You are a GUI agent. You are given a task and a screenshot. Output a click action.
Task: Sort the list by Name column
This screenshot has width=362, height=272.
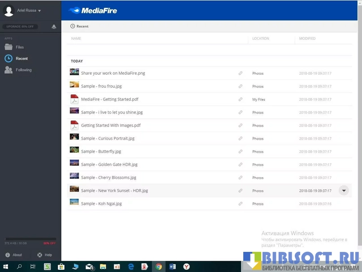click(x=76, y=38)
